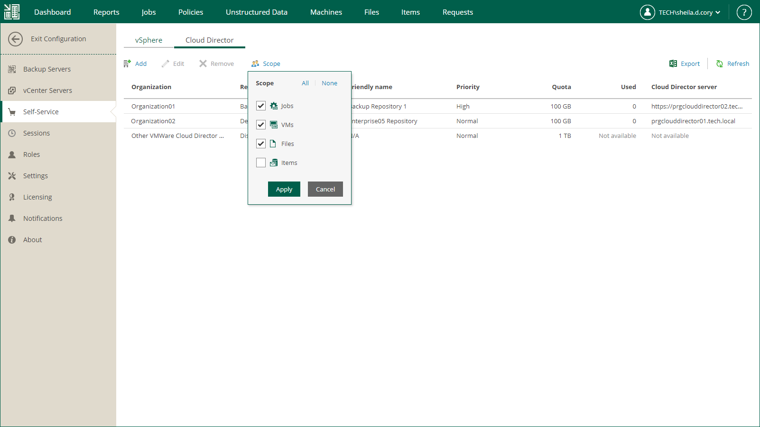
Task: Uncheck the VMs scope checkbox
Action: point(261,125)
